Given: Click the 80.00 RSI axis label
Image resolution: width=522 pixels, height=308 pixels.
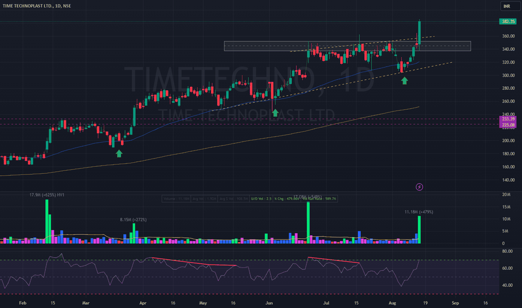Looking at the screenshot, I should tap(507, 251).
